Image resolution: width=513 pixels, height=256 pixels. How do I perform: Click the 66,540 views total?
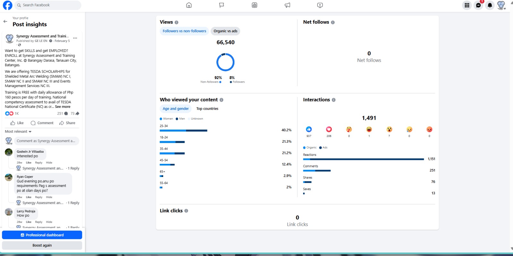225,42
